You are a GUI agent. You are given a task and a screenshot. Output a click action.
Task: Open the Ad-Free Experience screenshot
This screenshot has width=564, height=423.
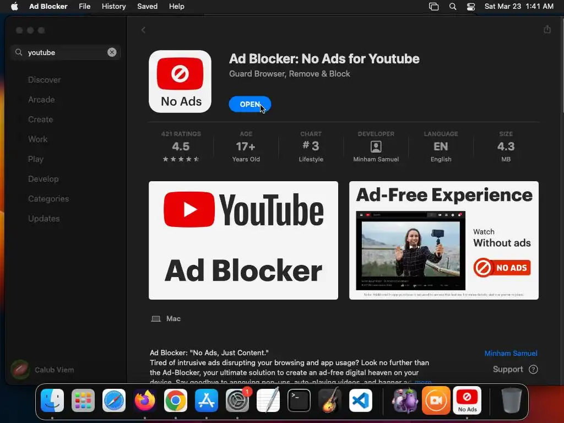click(x=444, y=240)
